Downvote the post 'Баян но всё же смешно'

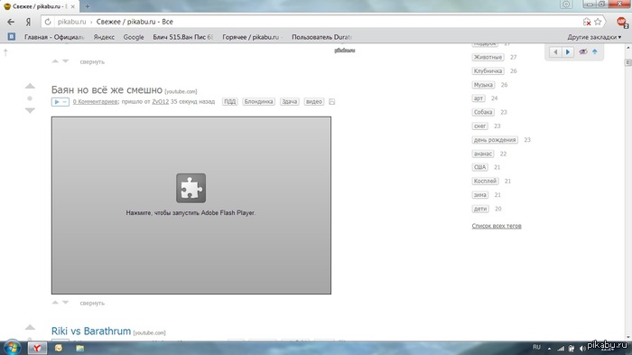coord(30,110)
